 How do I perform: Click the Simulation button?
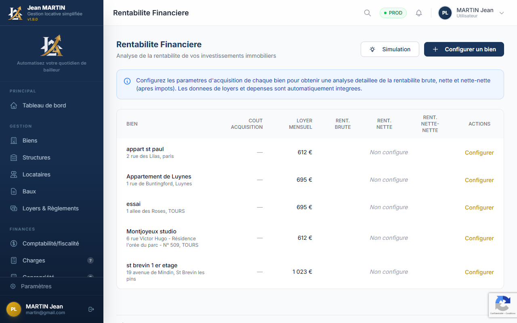click(390, 49)
